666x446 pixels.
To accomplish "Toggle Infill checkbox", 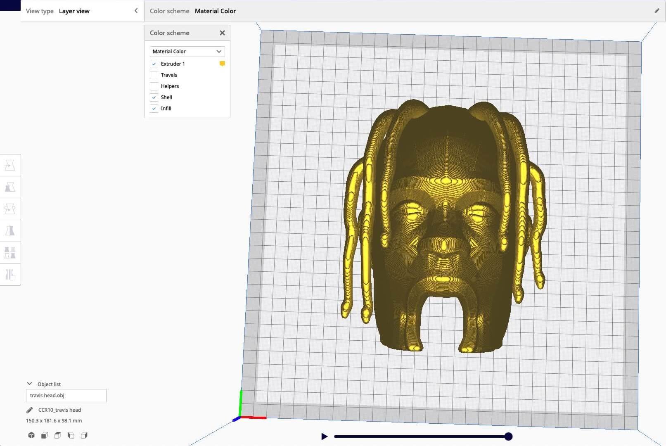I will 154,109.
